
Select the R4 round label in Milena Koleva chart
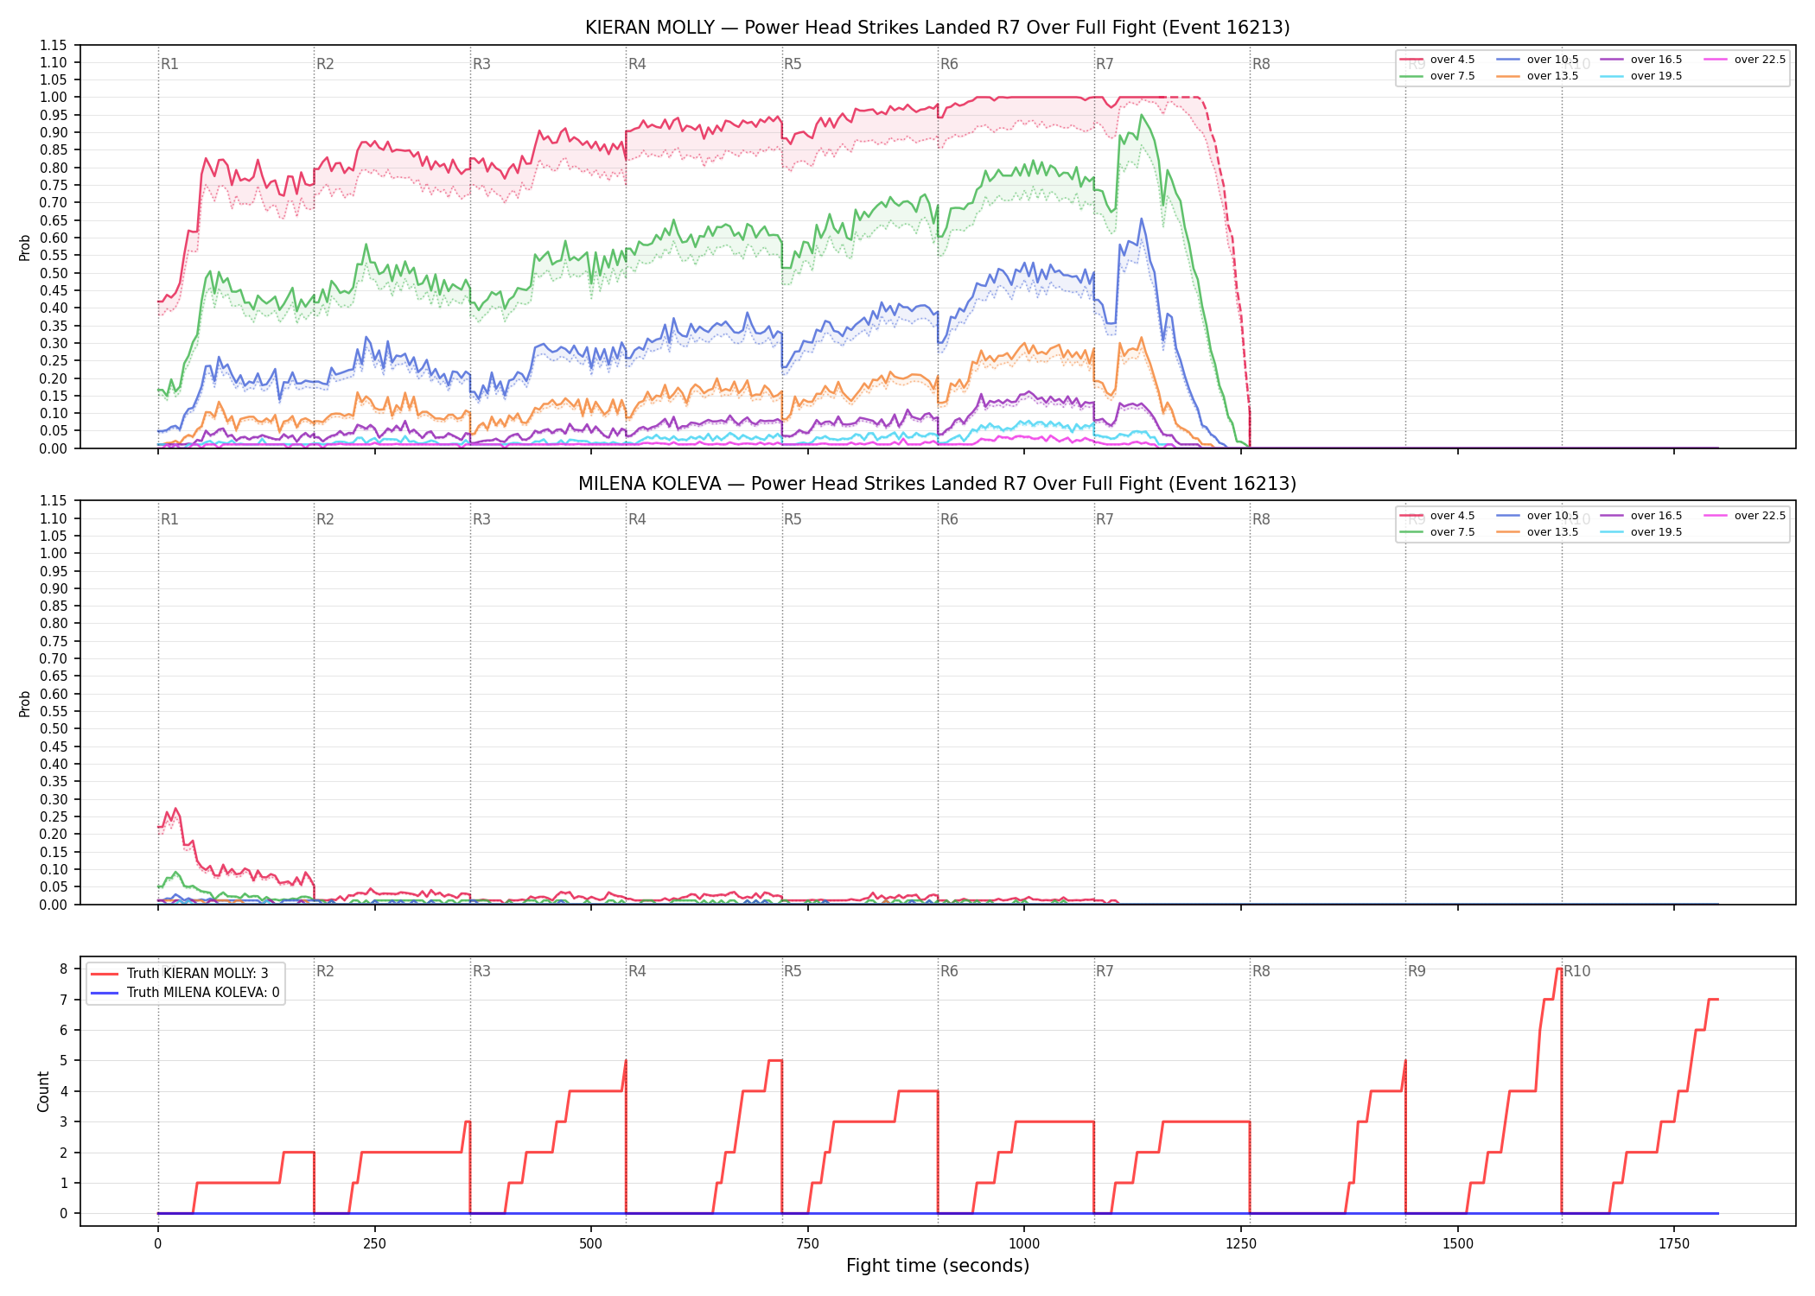(x=637, y=519)
